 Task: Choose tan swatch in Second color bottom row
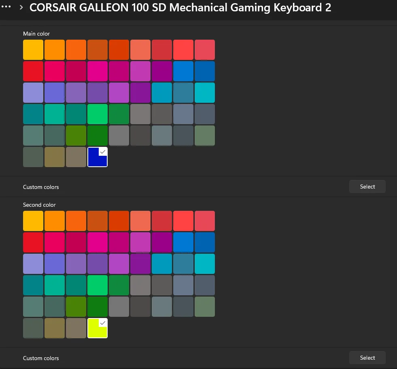pyautogui.click(x=76, y=328)
